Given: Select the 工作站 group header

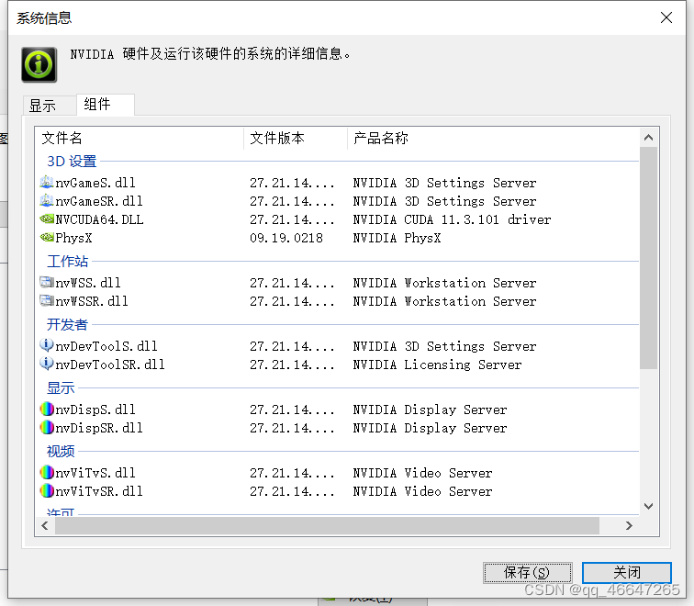Looking at the screenshot, I should (67, 261).
